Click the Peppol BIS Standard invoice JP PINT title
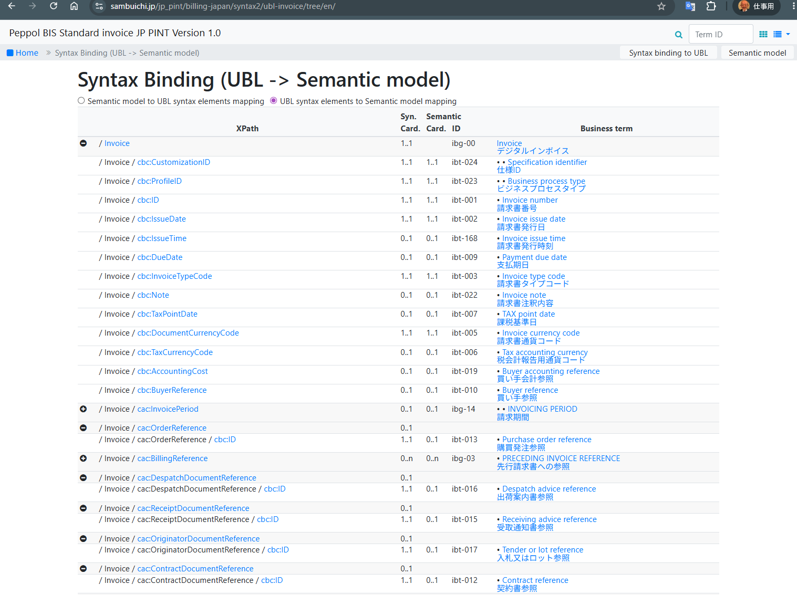 [x=115, y=33]
